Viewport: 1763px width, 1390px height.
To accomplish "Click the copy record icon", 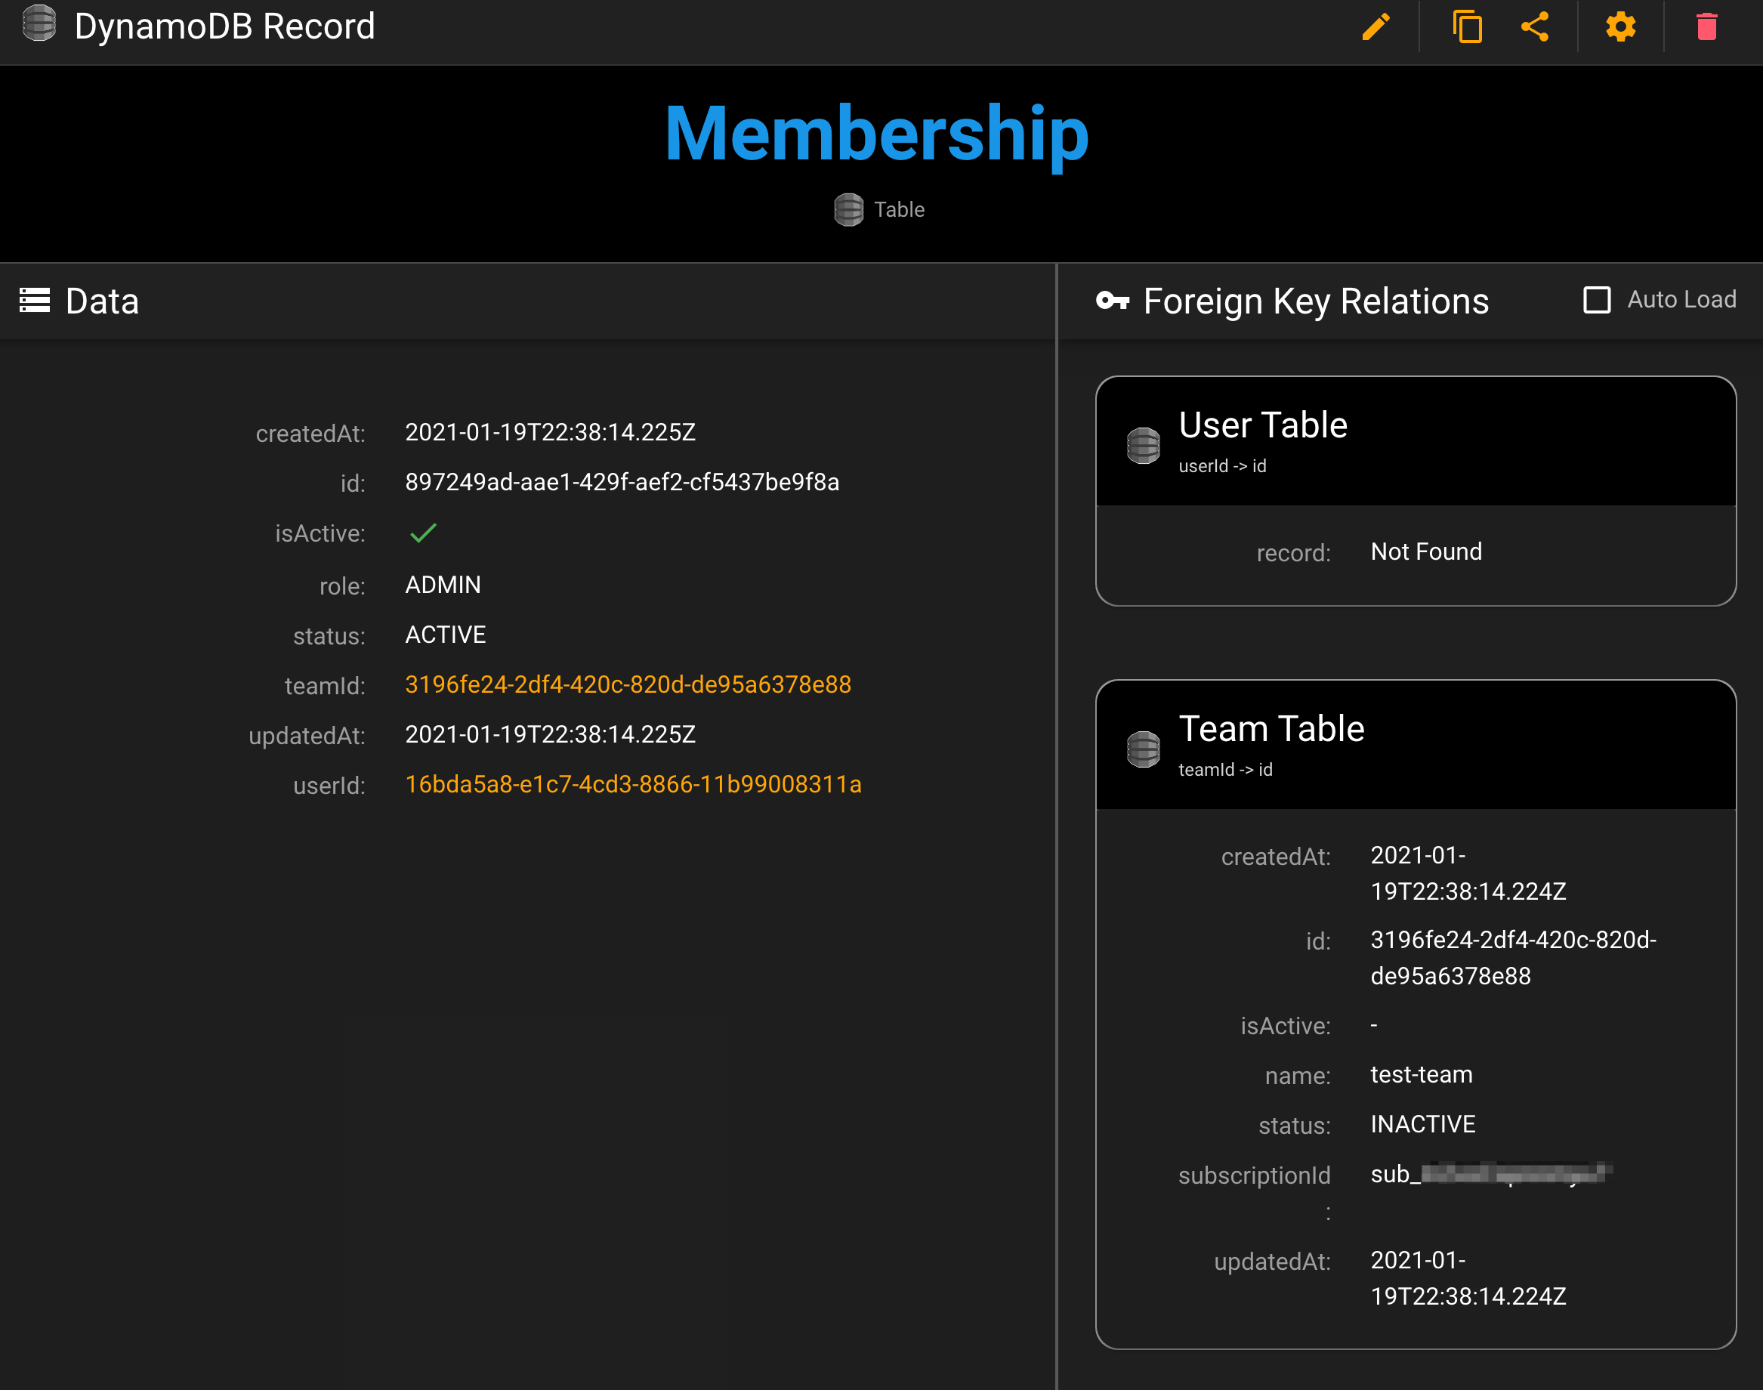I will 1467,27.
